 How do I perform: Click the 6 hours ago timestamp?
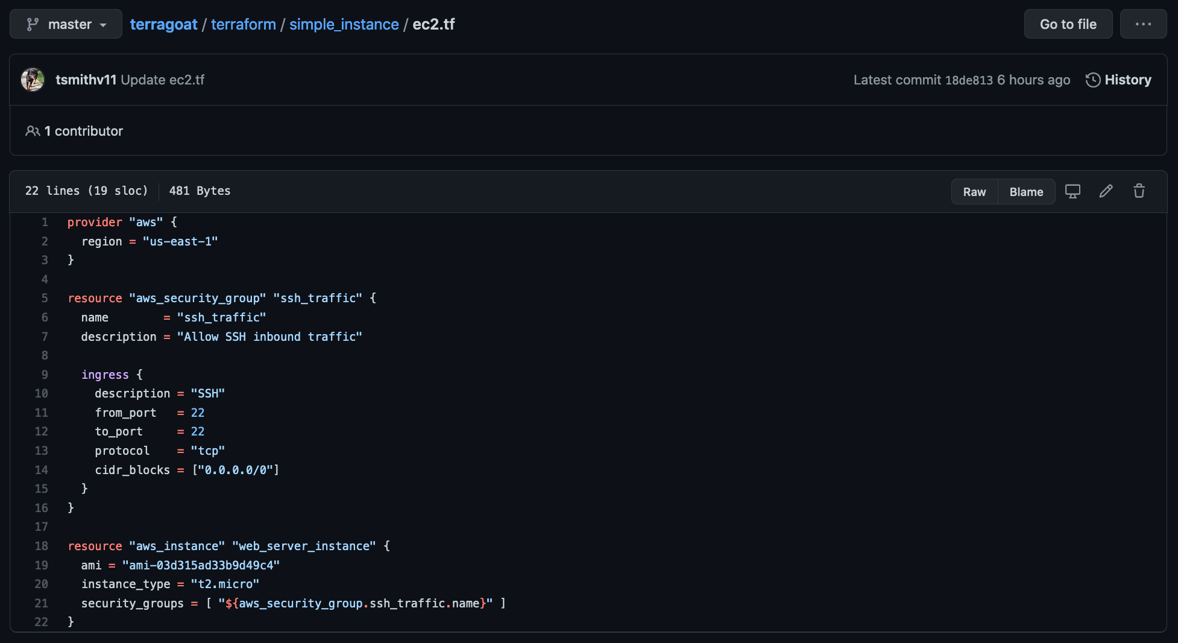[x=1033, y=80]
